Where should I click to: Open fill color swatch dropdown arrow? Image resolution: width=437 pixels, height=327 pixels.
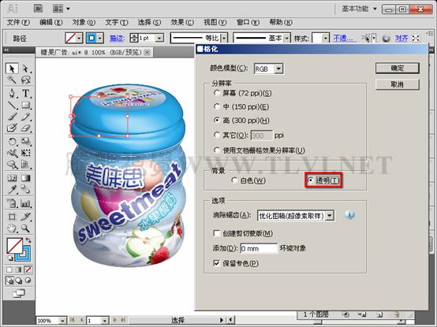[79, 38]
